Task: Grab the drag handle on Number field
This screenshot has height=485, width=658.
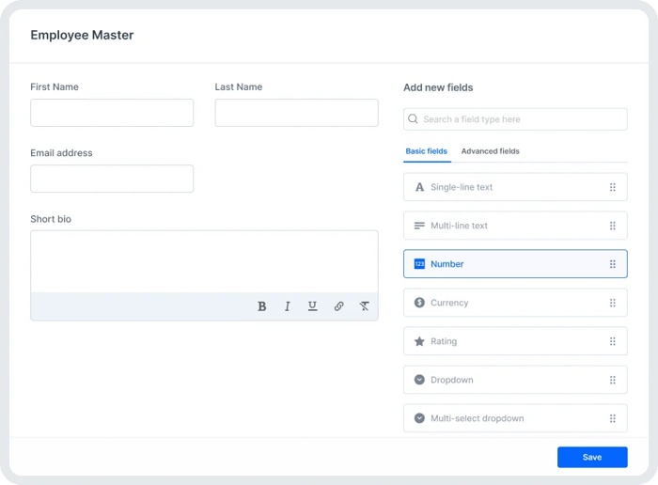Action: click(x=613, y=264)
